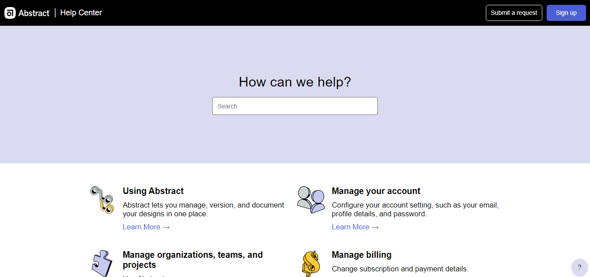Focus the Search input field
This screenshot has height=277, width=590.
(x=295, y=106)
